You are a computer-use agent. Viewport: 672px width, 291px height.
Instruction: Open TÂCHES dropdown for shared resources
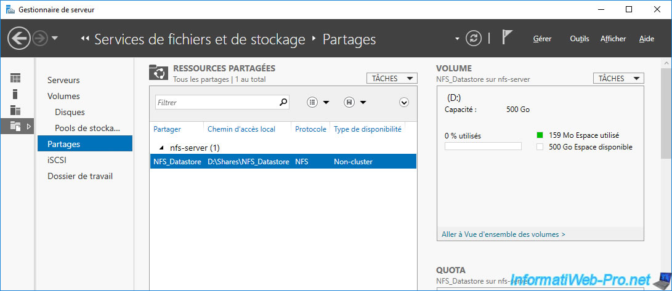point(392,78)
